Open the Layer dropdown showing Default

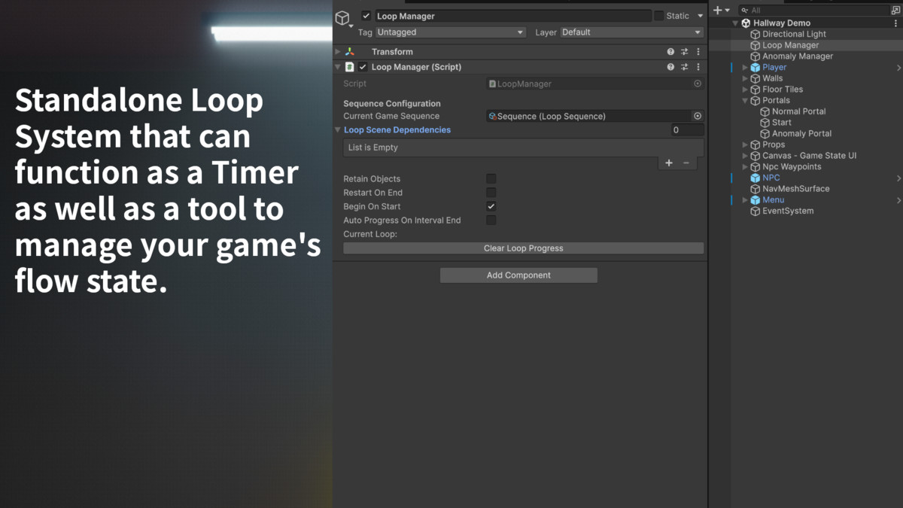[631, 32]
